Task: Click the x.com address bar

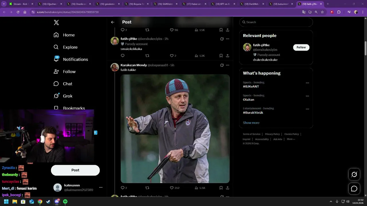Action: pos(166,12)
